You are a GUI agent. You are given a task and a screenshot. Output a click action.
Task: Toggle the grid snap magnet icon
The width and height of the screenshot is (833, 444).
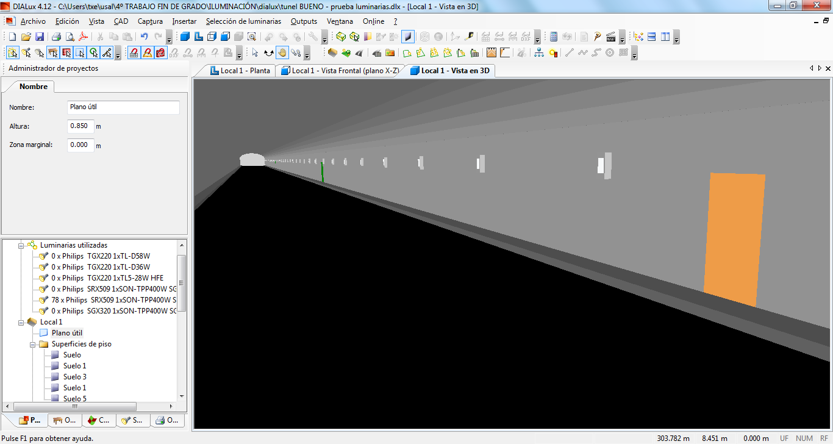[x=134, y=53]
